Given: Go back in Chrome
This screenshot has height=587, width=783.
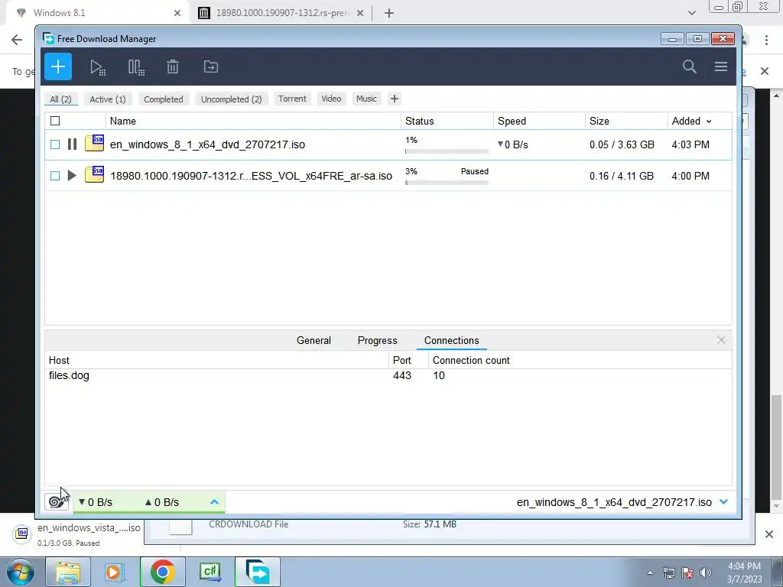Looking at the screenshot, I should coord(17,40).
